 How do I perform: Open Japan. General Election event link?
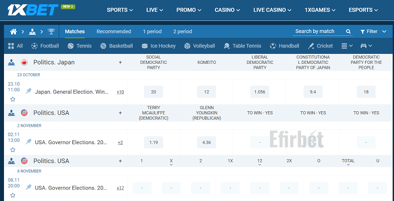click(72, 92)
